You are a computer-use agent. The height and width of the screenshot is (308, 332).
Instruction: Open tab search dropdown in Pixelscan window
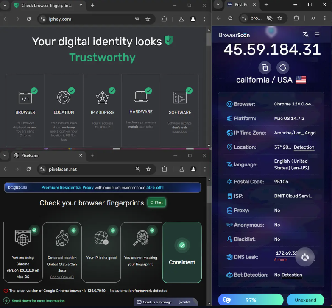[5, 155]
